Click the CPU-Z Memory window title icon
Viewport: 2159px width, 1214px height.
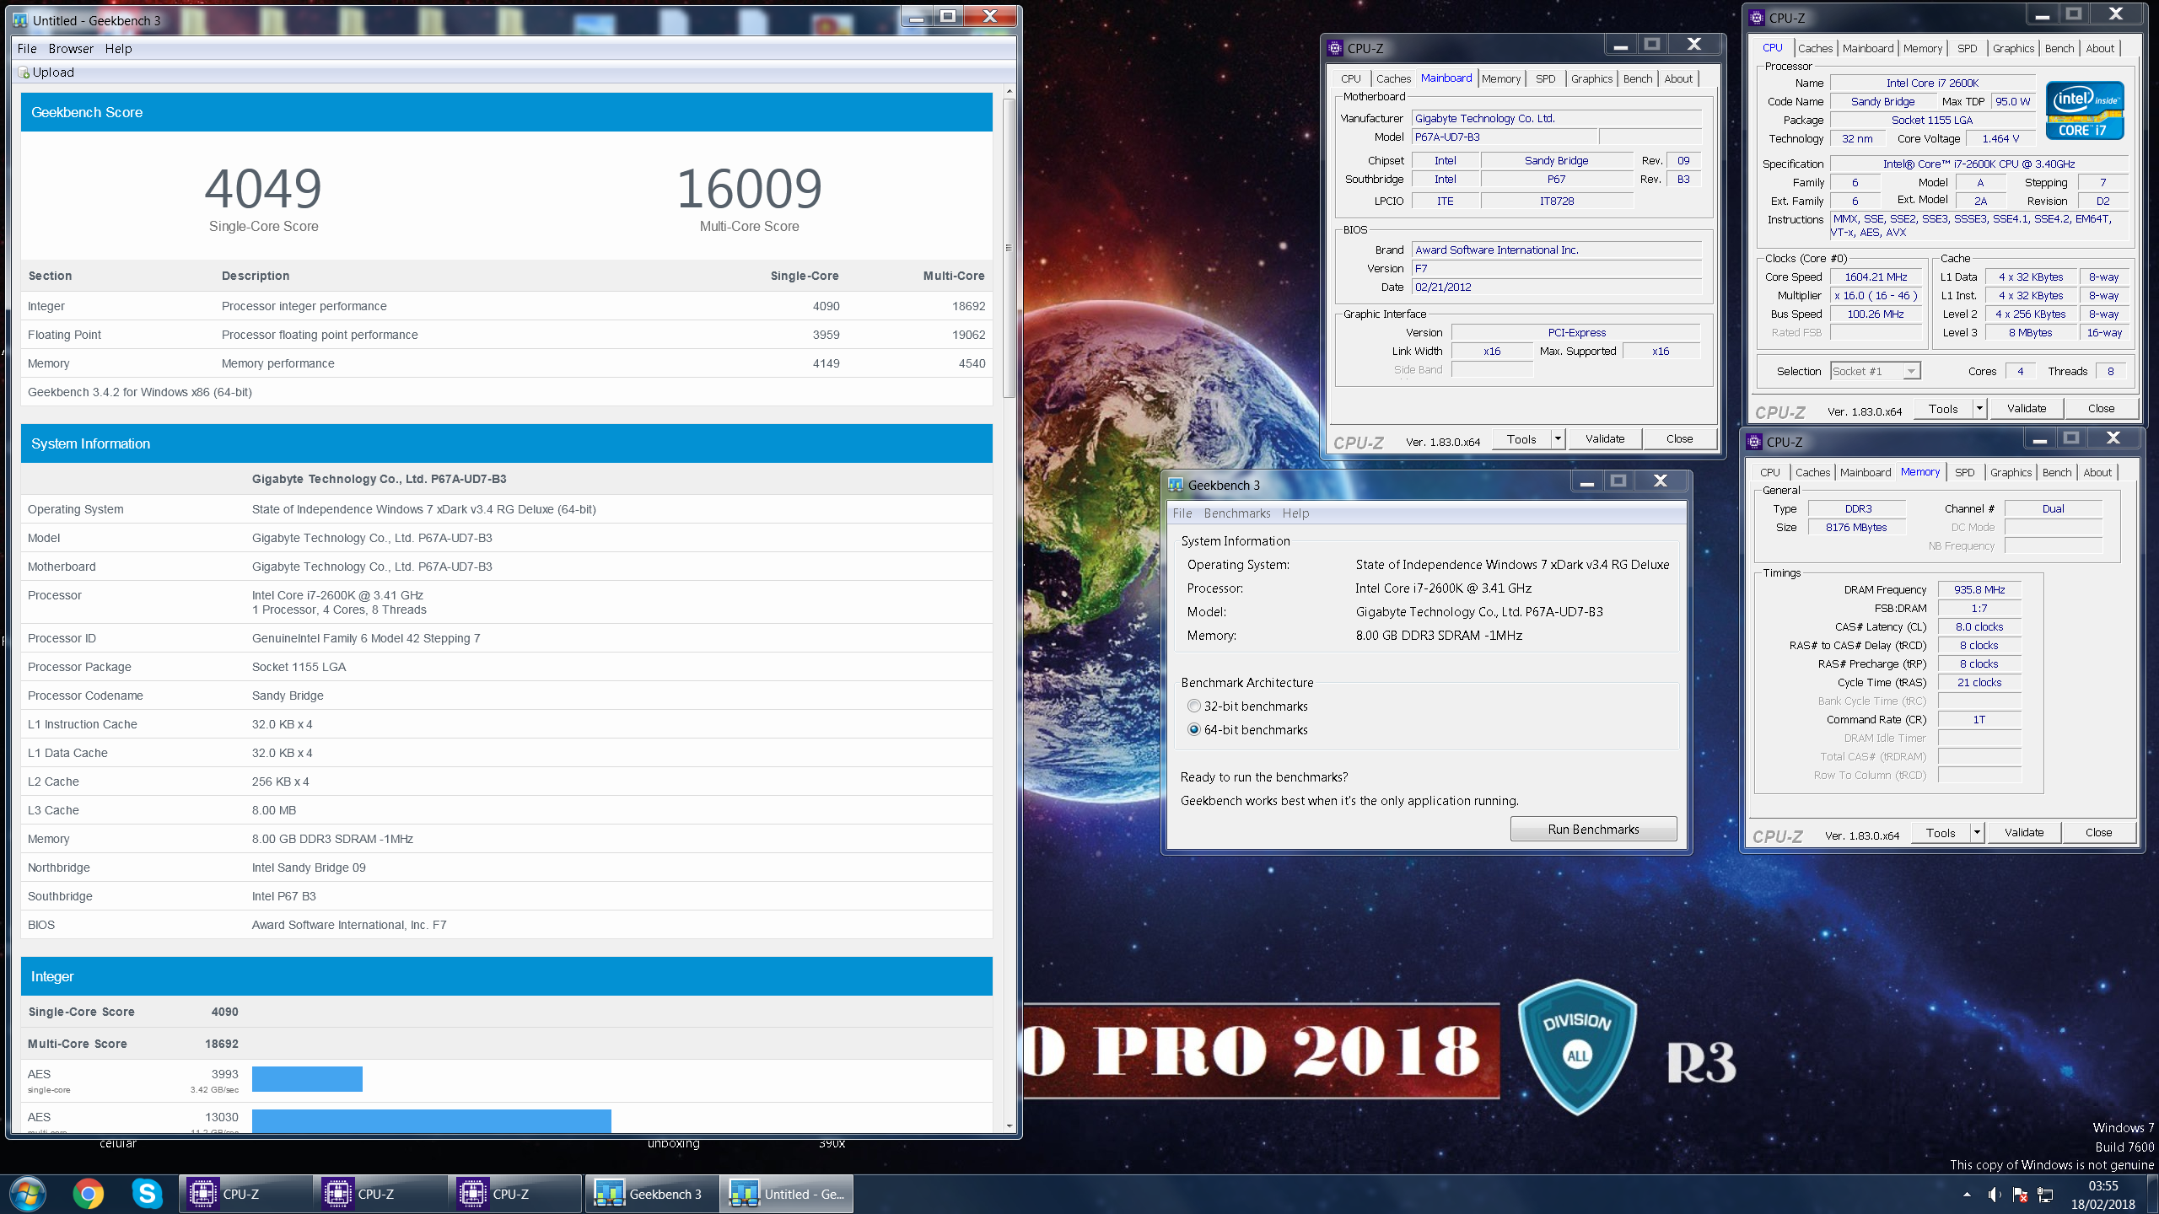pos(1755,442)
